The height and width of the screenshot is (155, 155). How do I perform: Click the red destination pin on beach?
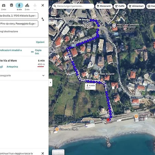tap(108, 120)
